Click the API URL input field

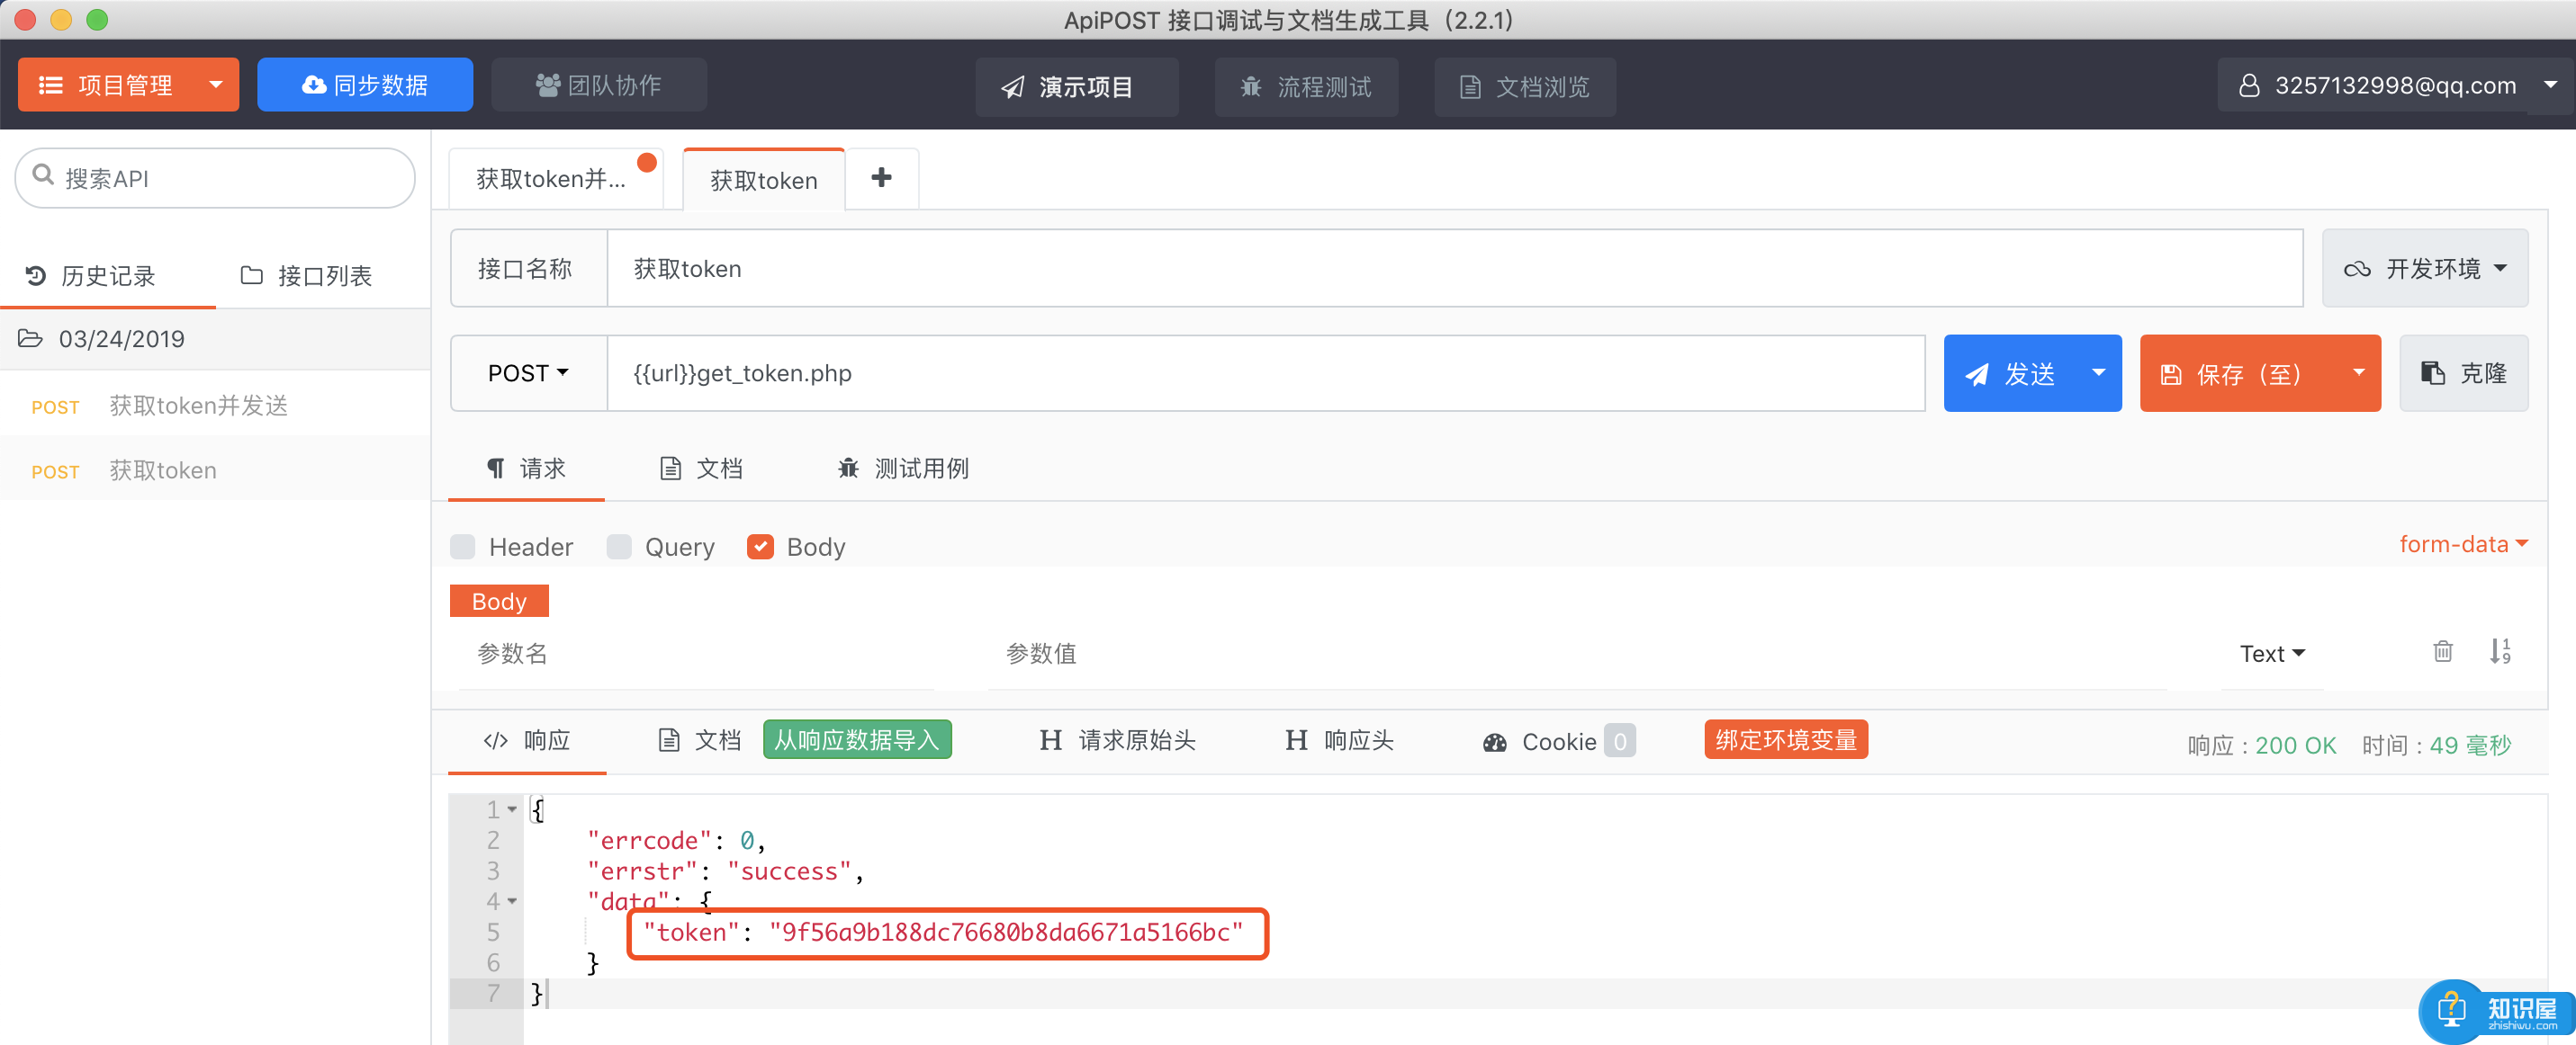[1264, 372]
